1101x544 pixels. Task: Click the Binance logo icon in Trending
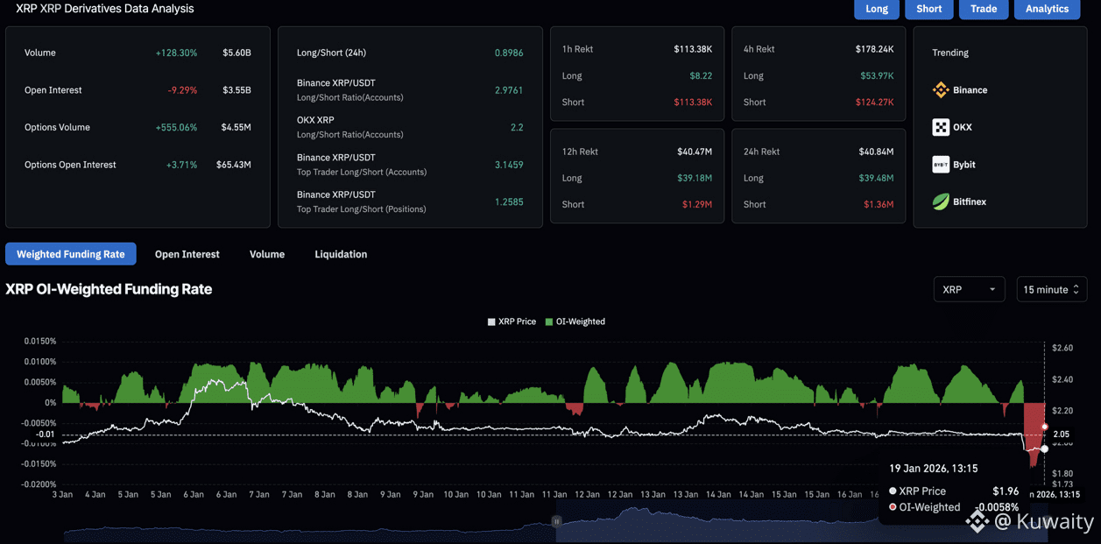(x=941, y=90)
